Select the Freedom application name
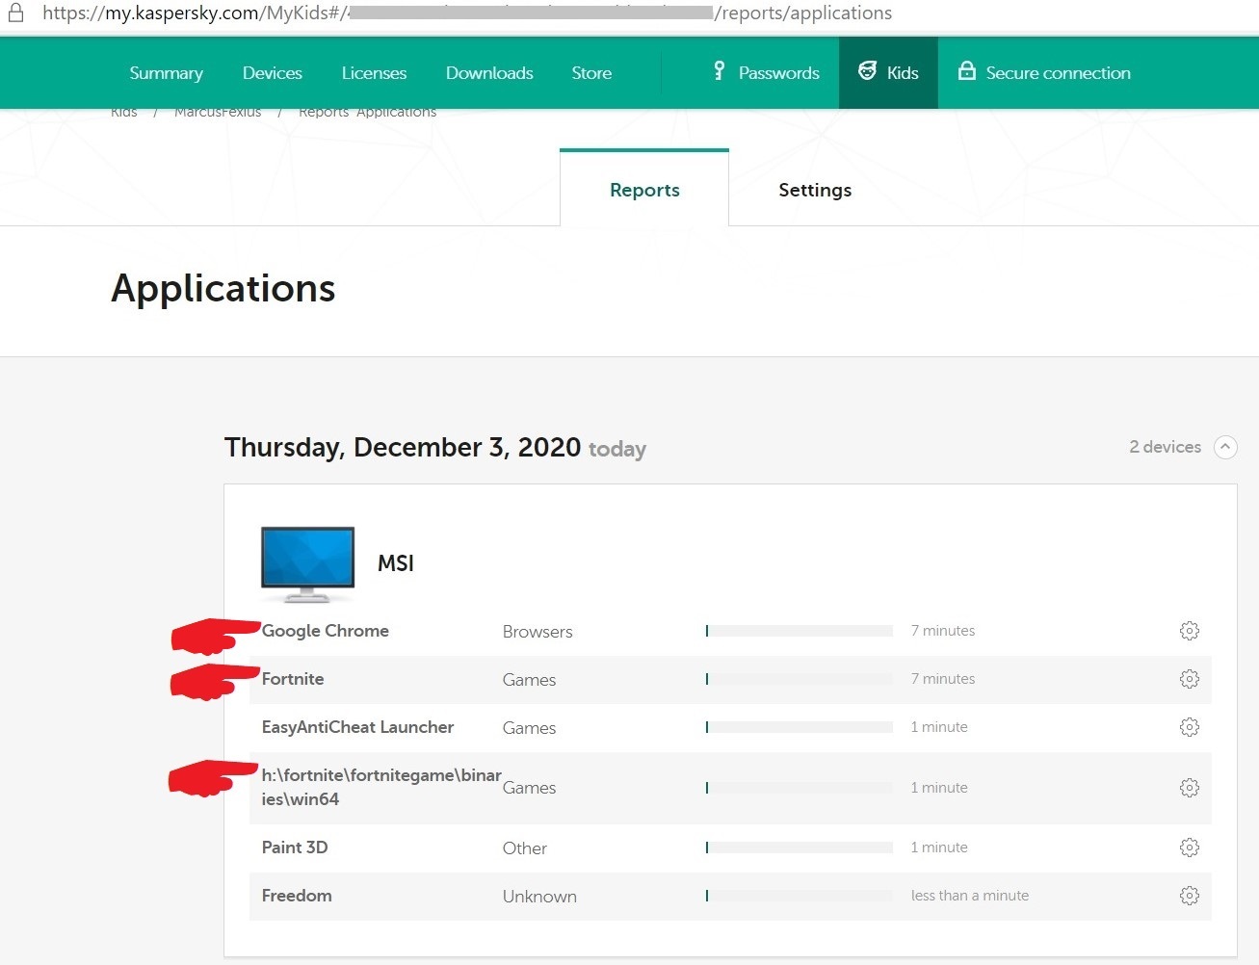 297,896
